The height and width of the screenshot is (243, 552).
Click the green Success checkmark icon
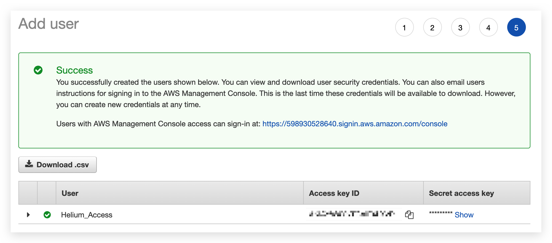pyautogui.click(x=38, y=70)
